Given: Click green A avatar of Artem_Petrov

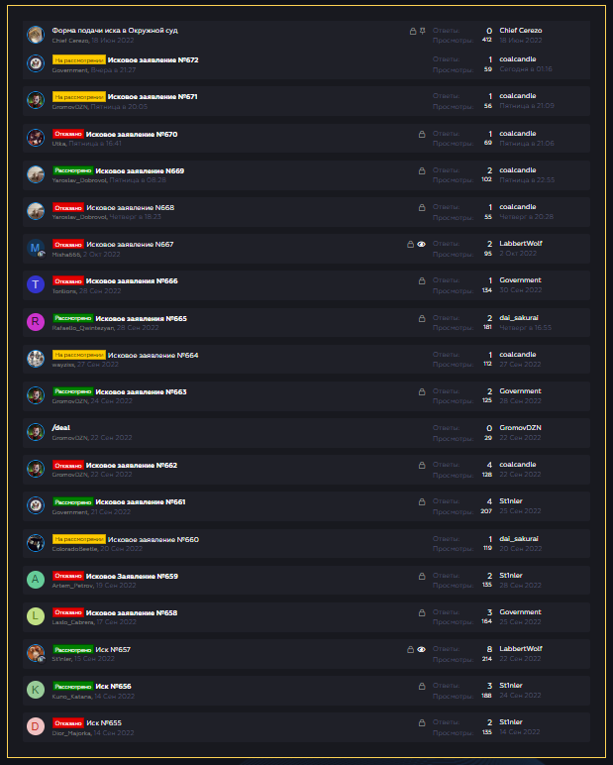Looking at the screenshot, I should coord(36,579).
